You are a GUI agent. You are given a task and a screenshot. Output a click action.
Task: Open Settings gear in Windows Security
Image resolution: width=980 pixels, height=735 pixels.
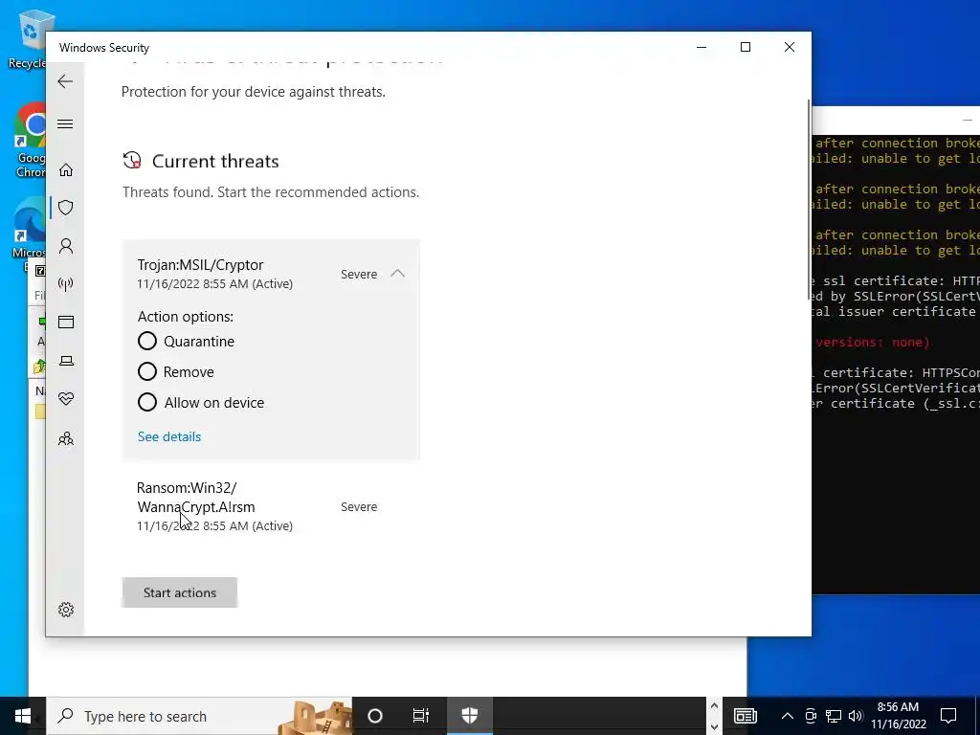pos(66,610)
